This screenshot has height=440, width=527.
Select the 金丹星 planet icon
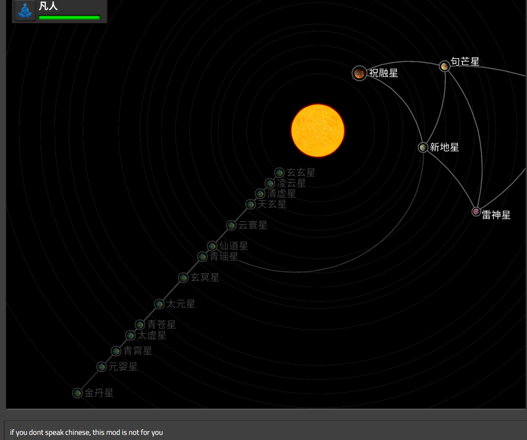[x=77, y=393]
